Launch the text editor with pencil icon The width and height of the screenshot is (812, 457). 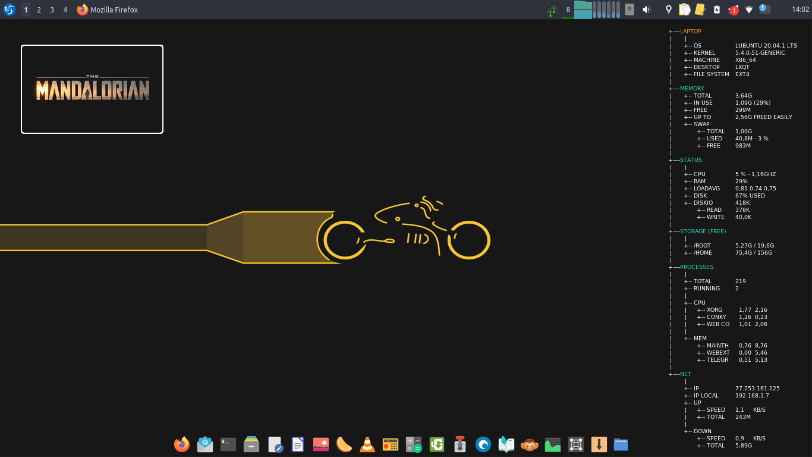(275, 445)
